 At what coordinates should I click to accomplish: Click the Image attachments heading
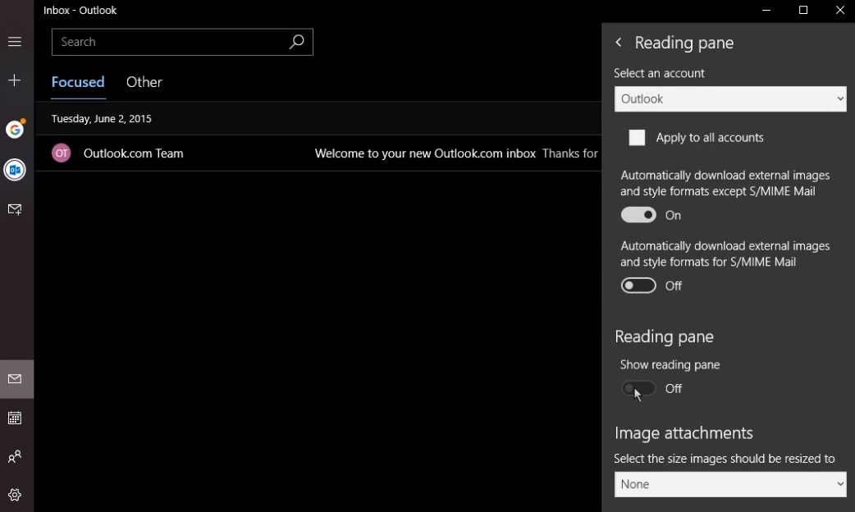[x=684, y=433]
